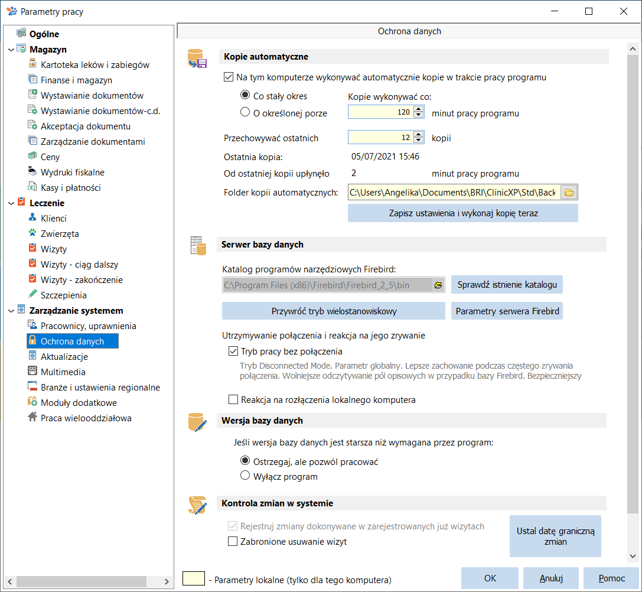Collapse the Leczenie tree section
This screenshot has height=592, width=642.
click(11, 203)
